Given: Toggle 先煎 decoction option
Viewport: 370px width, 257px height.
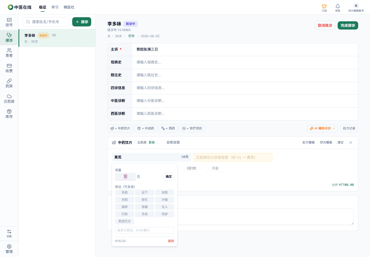Looking at the screenshot, I should click(125, 193).
